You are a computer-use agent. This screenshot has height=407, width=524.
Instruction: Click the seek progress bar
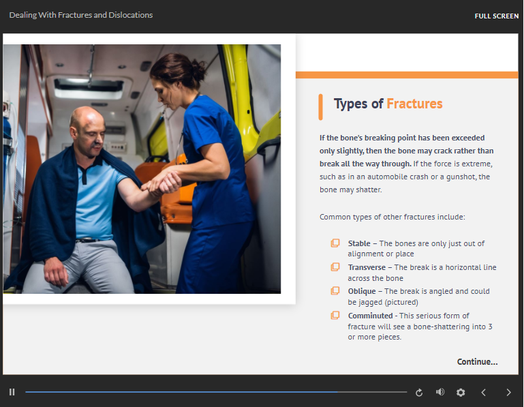(216, 392)
